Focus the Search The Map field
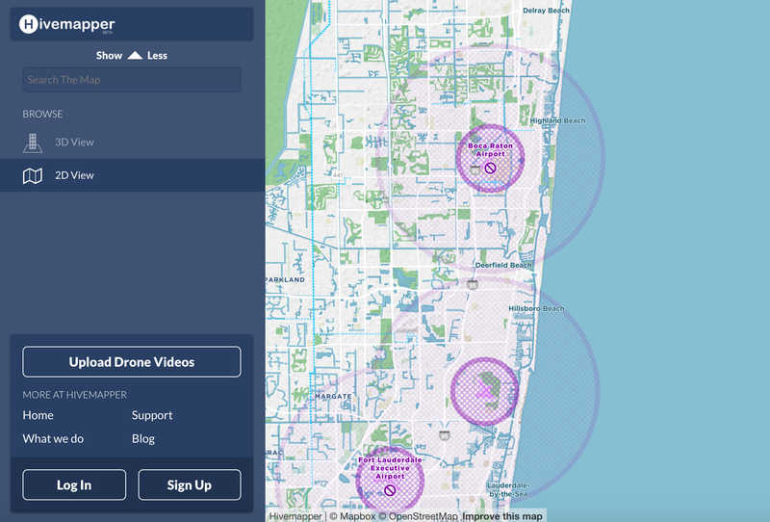Image resolution: width=770 pixels, height=522 pixels. [x=132, y=80]
